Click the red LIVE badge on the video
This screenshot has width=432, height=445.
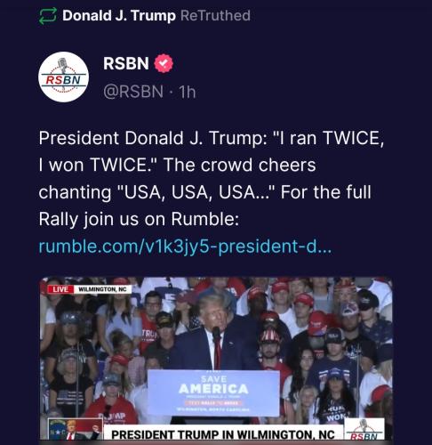(60, 289)
